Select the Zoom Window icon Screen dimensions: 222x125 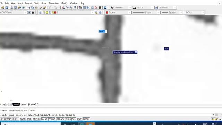pyautogui.click(x=71, y=8)
